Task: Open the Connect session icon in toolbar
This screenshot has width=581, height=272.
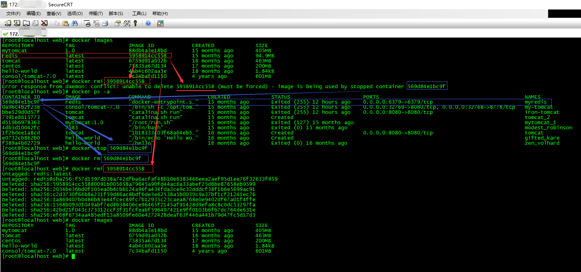Action: 8,23
